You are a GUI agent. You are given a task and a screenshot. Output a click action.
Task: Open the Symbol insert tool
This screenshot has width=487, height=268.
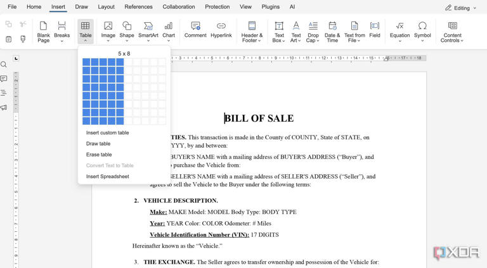(x=422, y=26)
